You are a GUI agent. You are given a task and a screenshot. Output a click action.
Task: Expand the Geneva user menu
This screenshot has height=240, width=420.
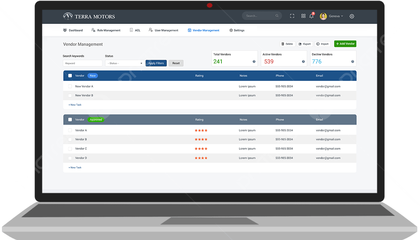pos(336,16)
